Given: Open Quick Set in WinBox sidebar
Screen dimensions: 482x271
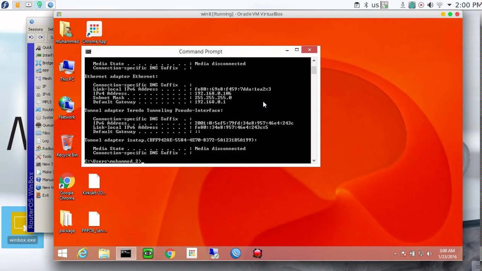Looking at the screenshot, I should coord(44,47).
